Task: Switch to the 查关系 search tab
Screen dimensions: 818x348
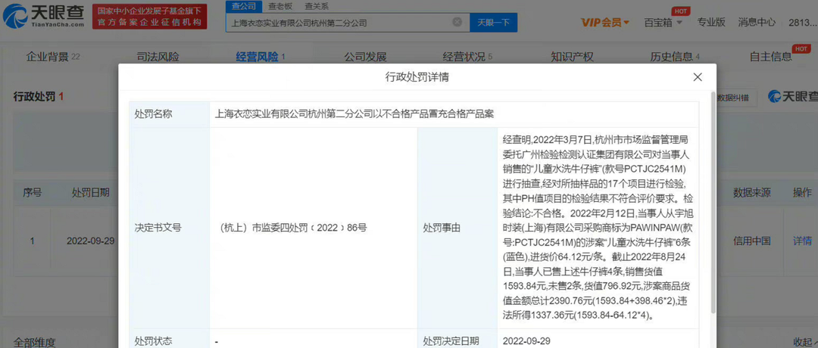Action: 317,7
